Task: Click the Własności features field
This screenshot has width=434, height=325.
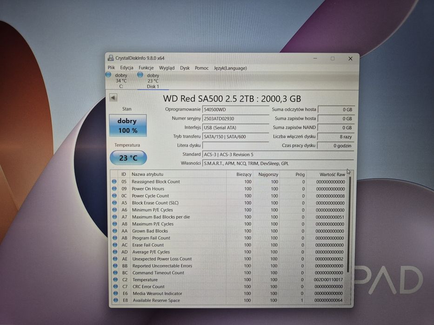Action: (x=278, y=163)
